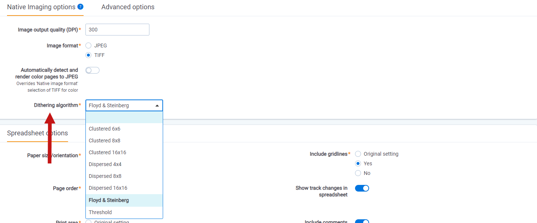This screenshot has height=223, width=537.
Task: Switch to the Advanced options tab
Action: (x=128, y=7)
